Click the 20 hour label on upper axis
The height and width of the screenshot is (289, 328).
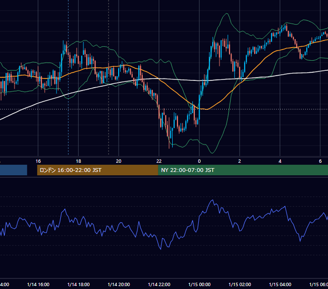click(x=119, y=161)
